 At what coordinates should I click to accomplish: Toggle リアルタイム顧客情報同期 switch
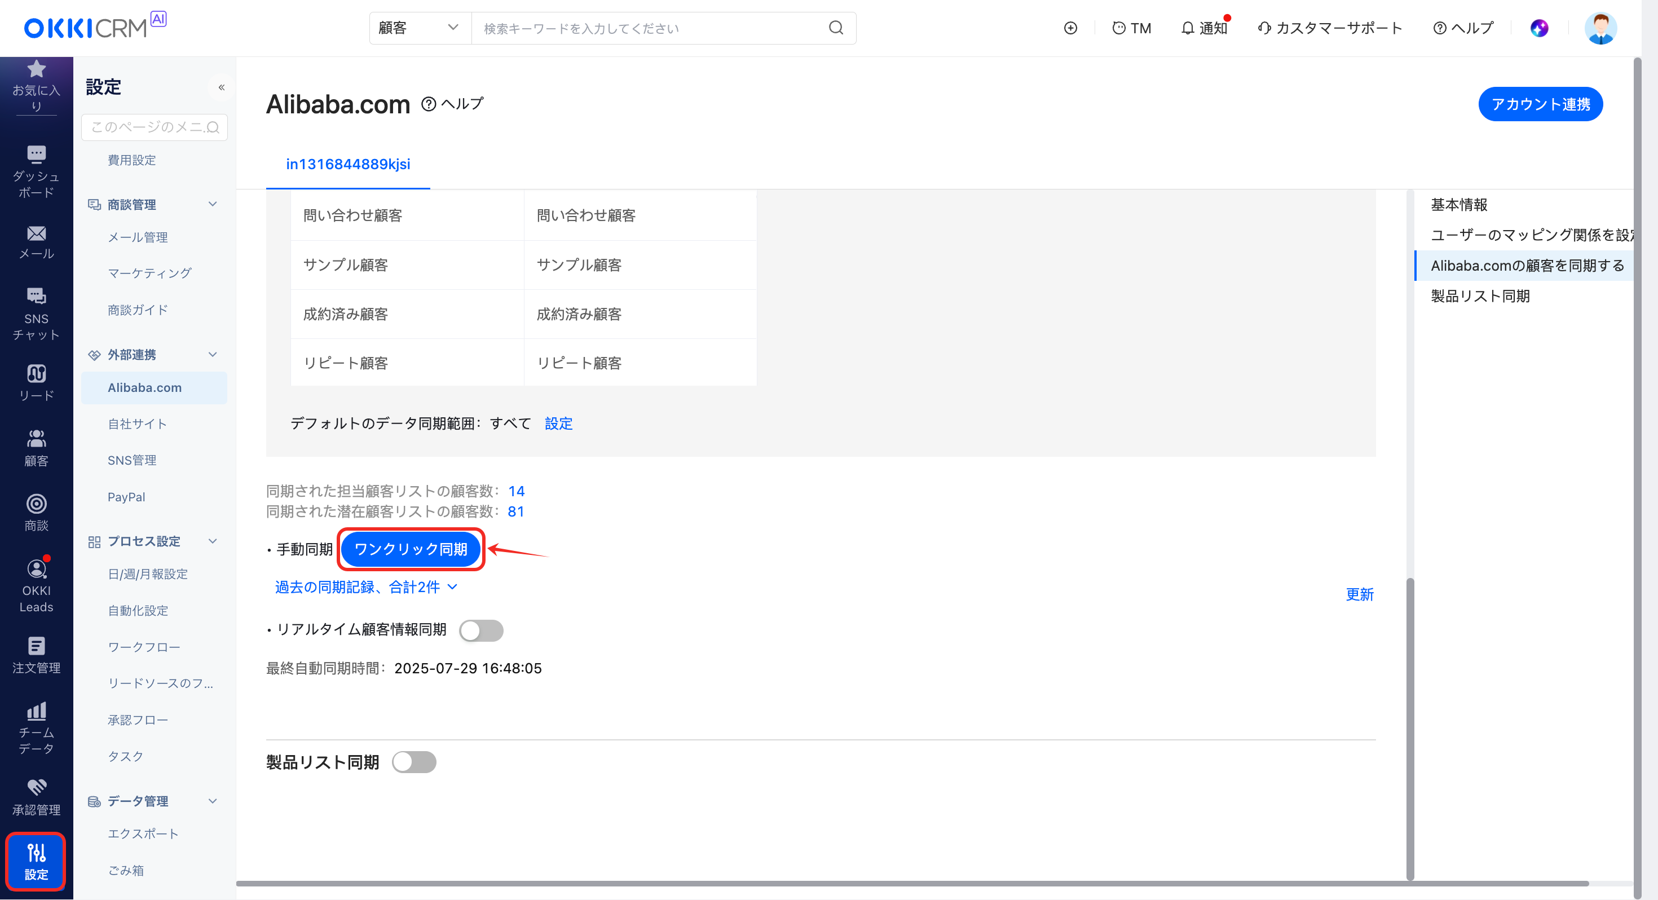(x=481, y=630)
